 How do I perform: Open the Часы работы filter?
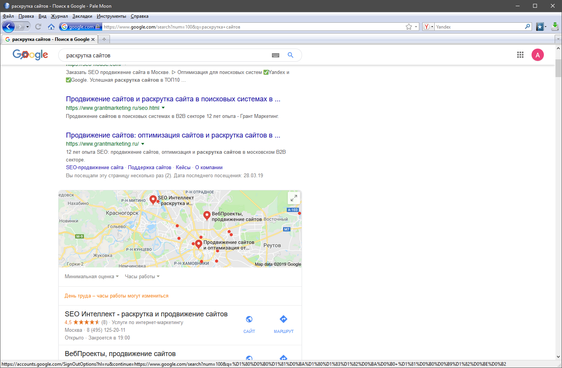[x=142, y=277]
